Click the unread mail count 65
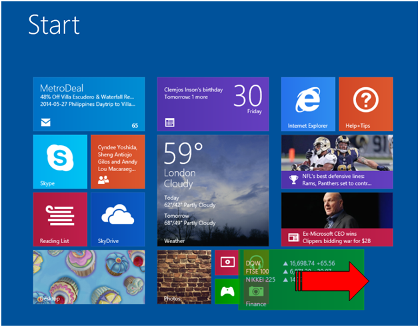Image resolution: width=420 pixels, height=327 pixels. pyautogui.click(x=135, y=125)
